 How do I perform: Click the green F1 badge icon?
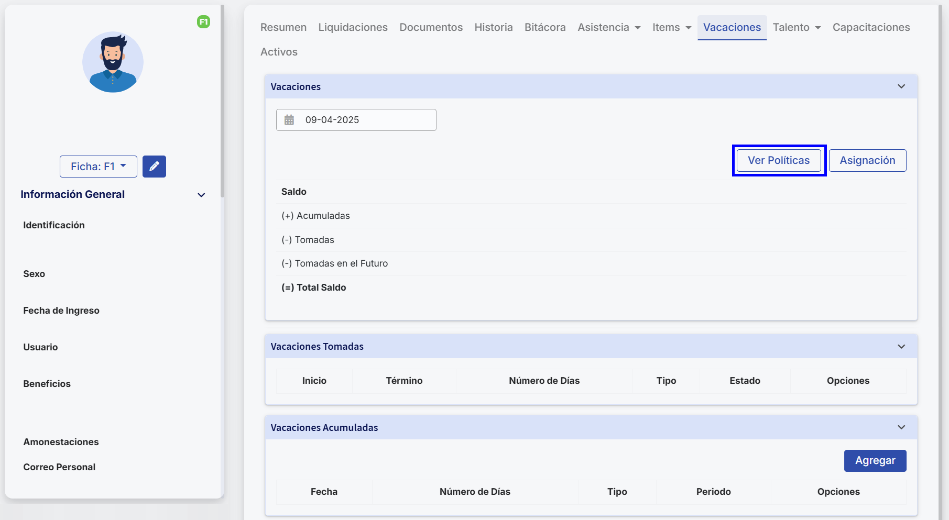tap(203, 22)
